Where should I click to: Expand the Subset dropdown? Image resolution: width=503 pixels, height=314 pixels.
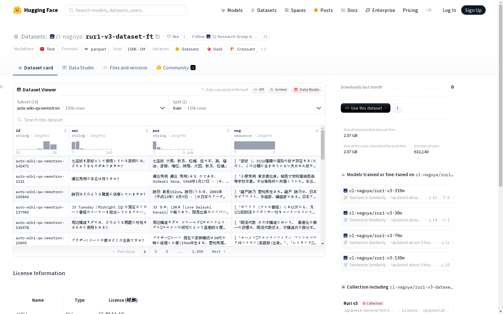tap(91, 105)
